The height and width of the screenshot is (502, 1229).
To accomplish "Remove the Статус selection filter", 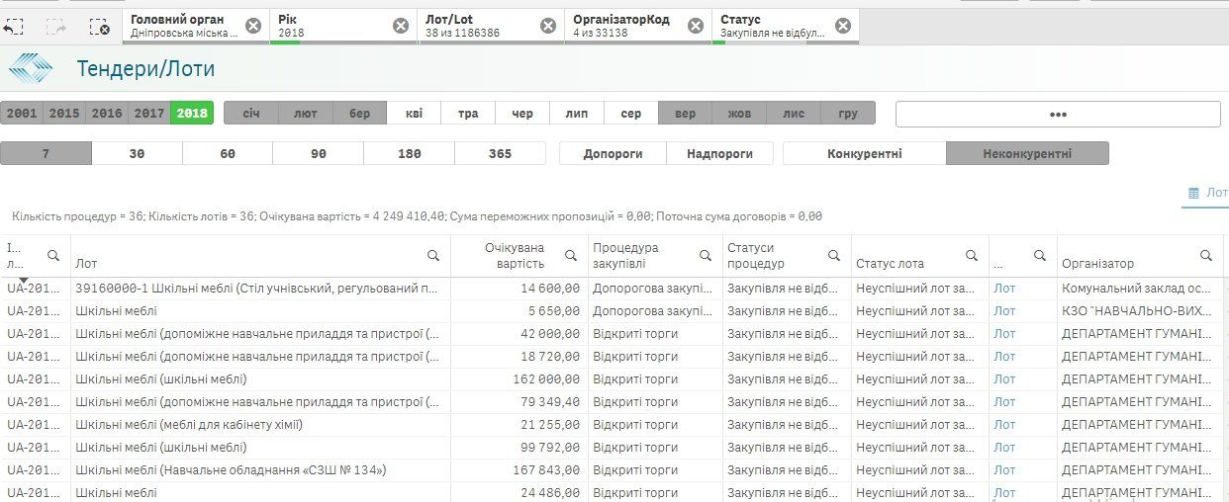I will tap(843, 26).
